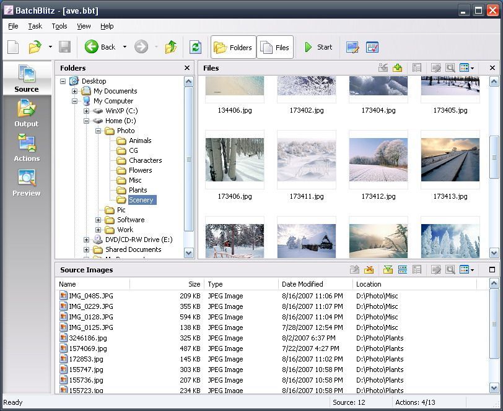Toggle the Files panel button
Screen dimensions: 503x411
click(275, 47)
